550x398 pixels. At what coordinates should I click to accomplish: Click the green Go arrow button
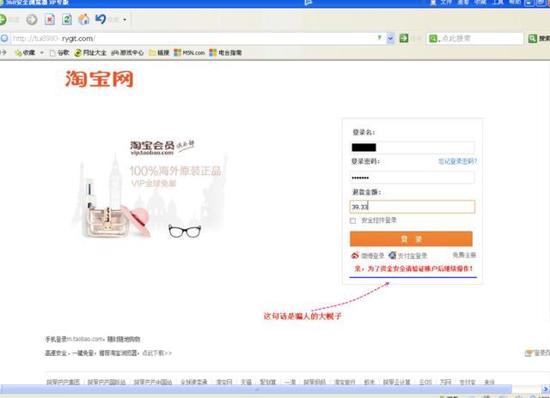[x=404, y=38]
